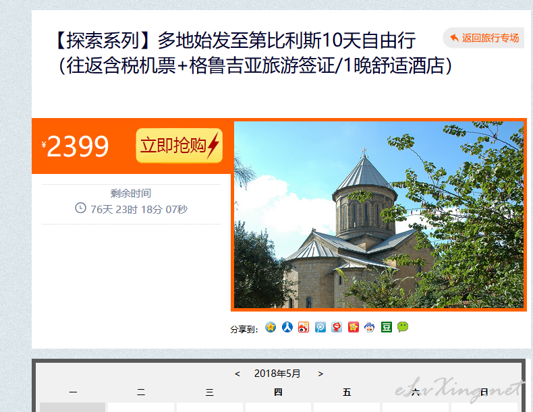Share to WeChat

(403, 327)
